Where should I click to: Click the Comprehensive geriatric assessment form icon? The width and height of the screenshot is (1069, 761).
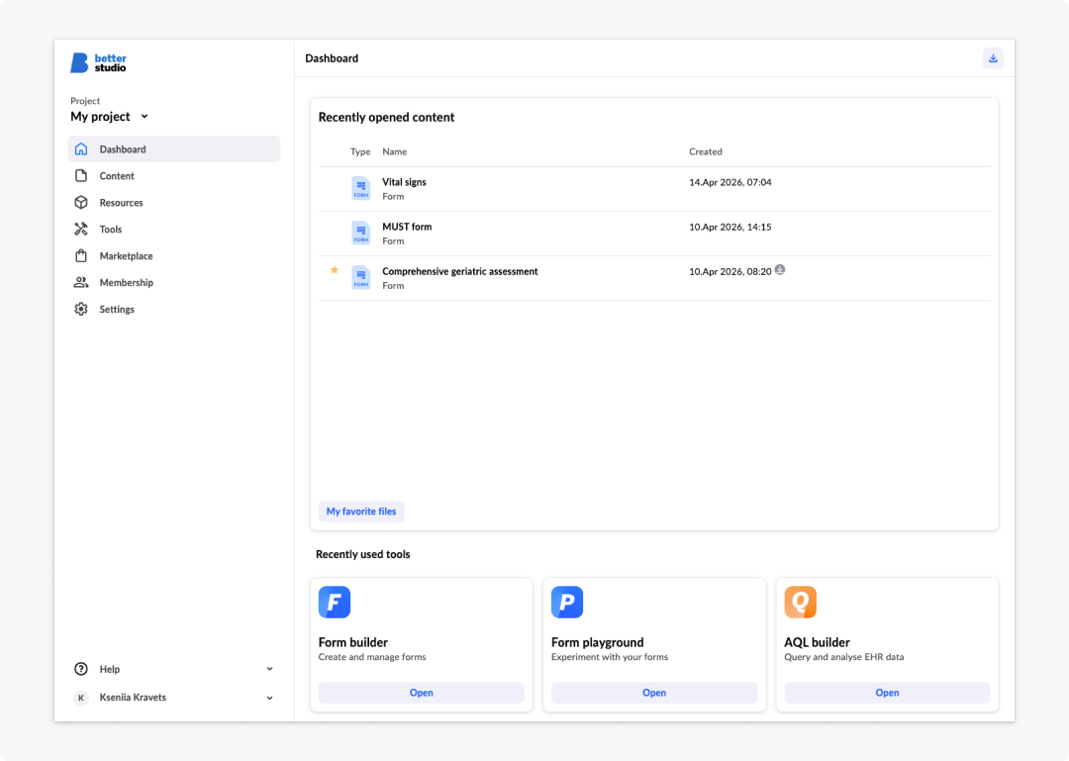(x=360, y=277)
